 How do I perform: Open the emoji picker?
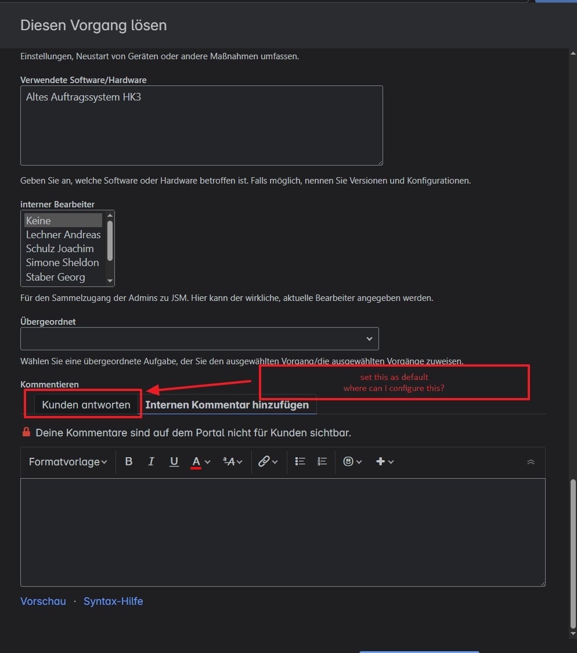[x=352, y=461]
